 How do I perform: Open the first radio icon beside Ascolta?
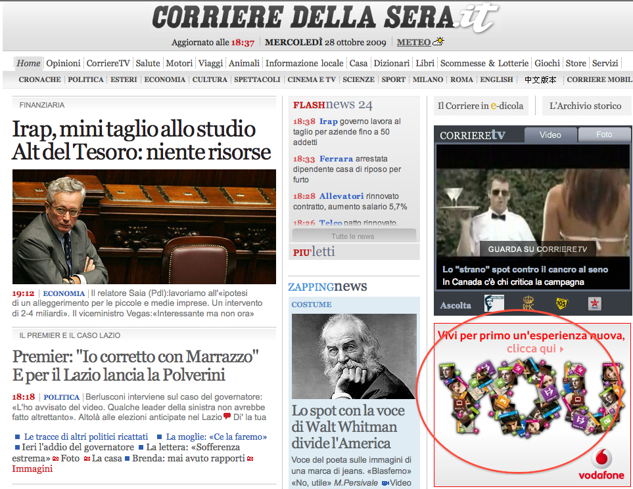[494, 303]
